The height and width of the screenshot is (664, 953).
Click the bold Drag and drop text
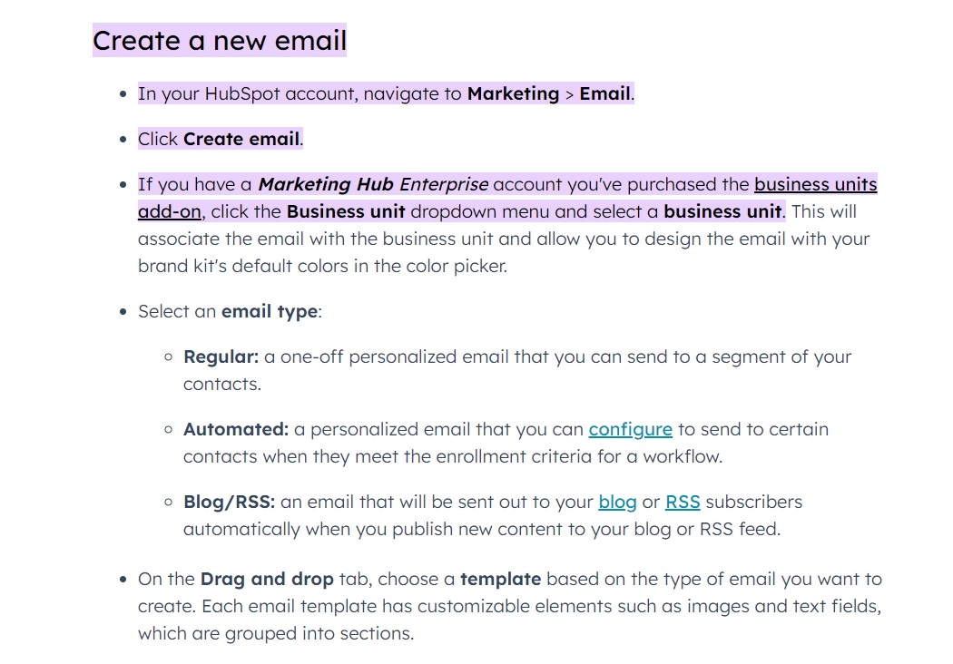click(x=267, y=579)
